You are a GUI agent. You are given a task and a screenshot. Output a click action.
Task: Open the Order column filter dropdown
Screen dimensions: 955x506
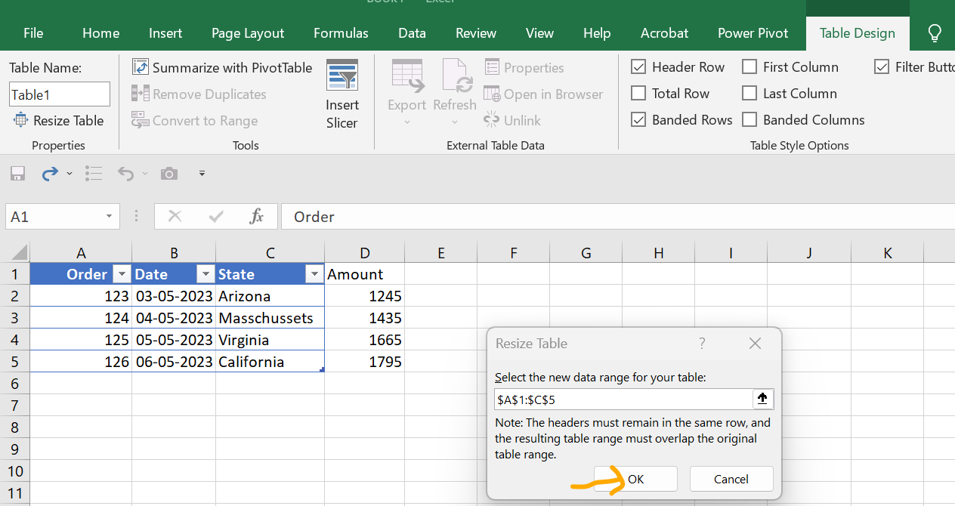coord(121,274)
